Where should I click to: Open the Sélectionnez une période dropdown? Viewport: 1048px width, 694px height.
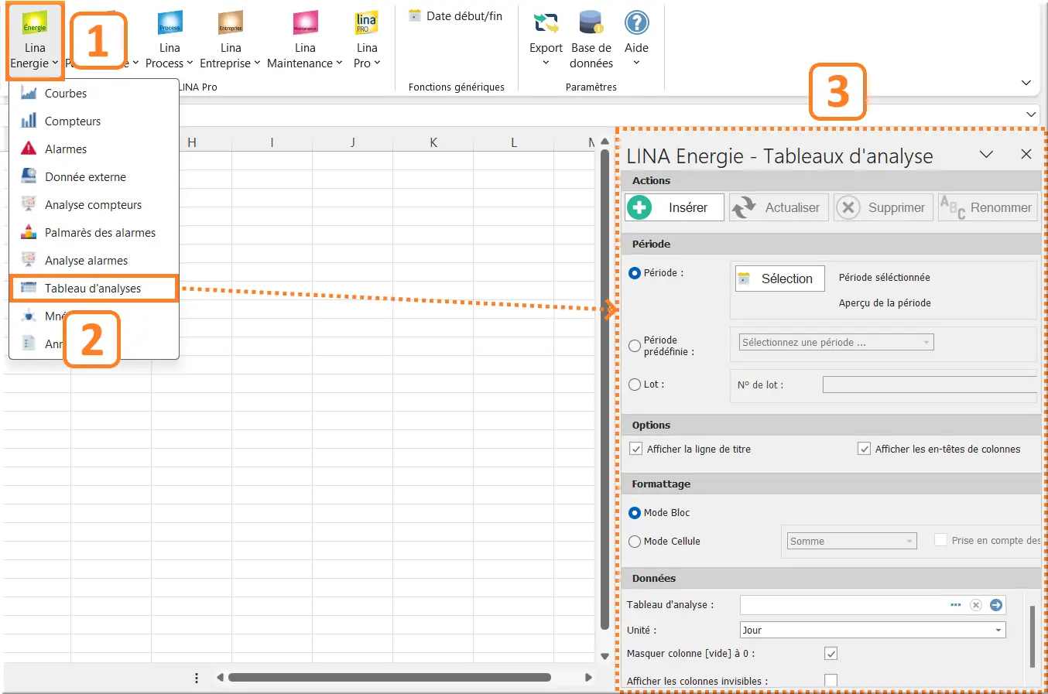(836, 342)
